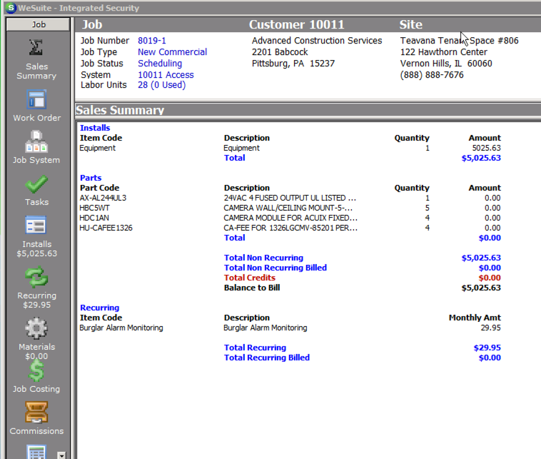
Task: Select part code HBC5WT
Action: [x=94, y=208]
